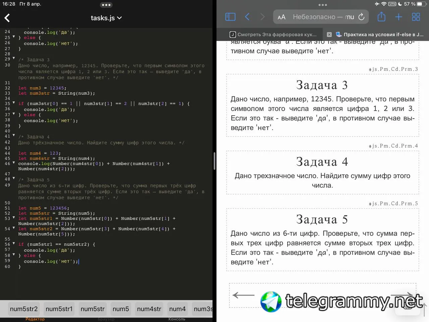The width and height of the screenshot is (429, 322).
Task: Open the js.Pm.Cd.Prm.3 link
Action: 393,69
